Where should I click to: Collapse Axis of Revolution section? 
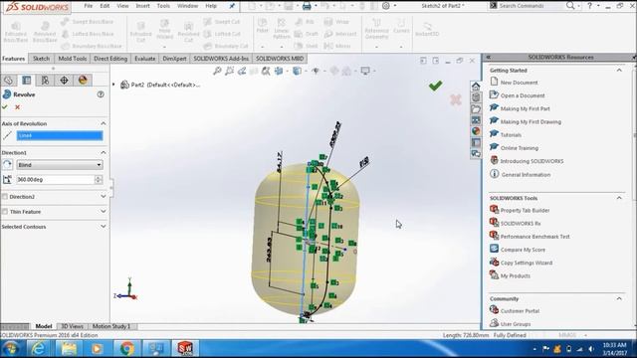(104, 123)
